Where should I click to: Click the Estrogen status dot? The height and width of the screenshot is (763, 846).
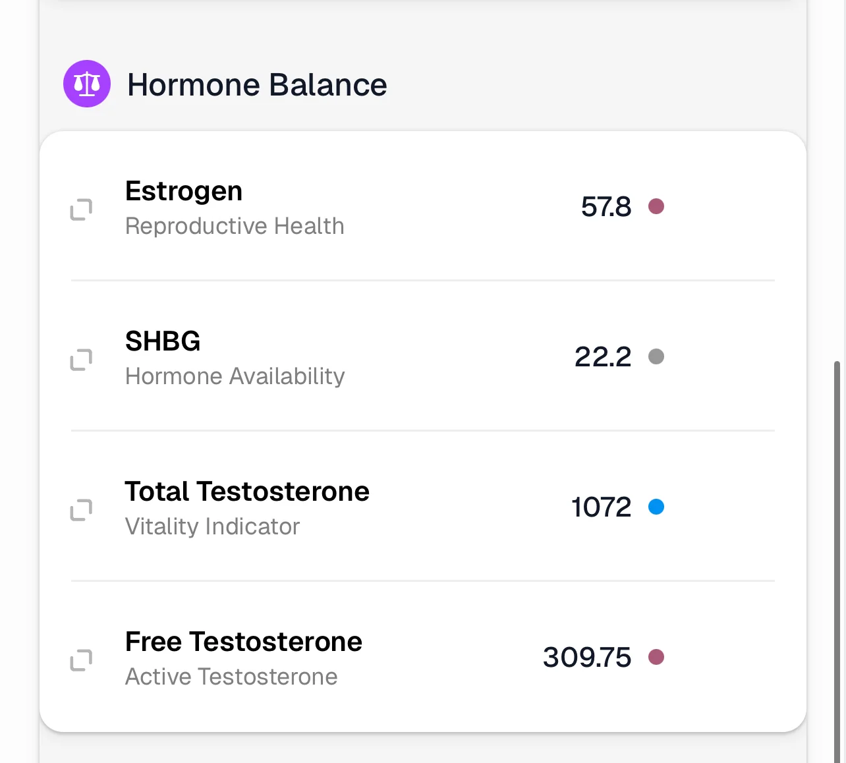coord(656,207)
